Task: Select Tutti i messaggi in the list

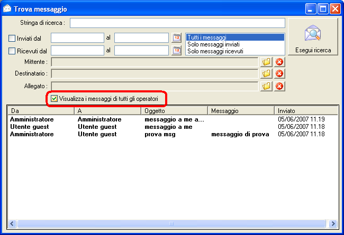Action: pos(235,37)
